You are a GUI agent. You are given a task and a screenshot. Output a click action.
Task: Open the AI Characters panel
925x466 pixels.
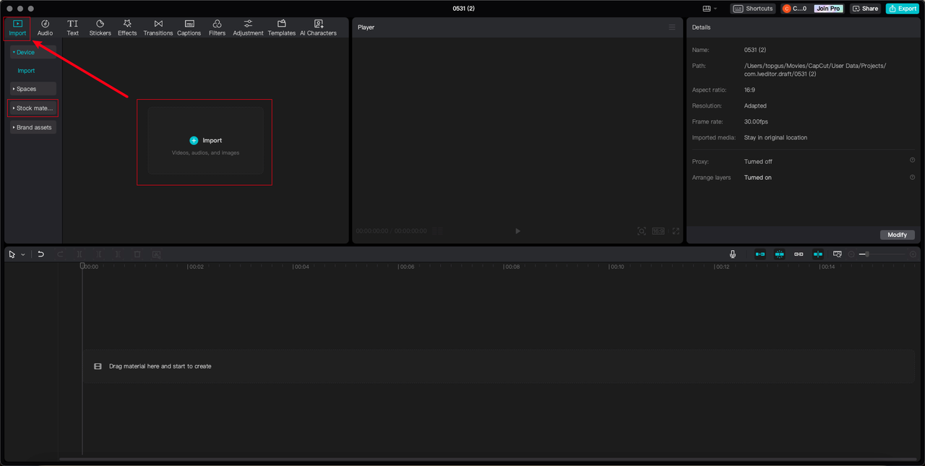click(x=318, y=27)
